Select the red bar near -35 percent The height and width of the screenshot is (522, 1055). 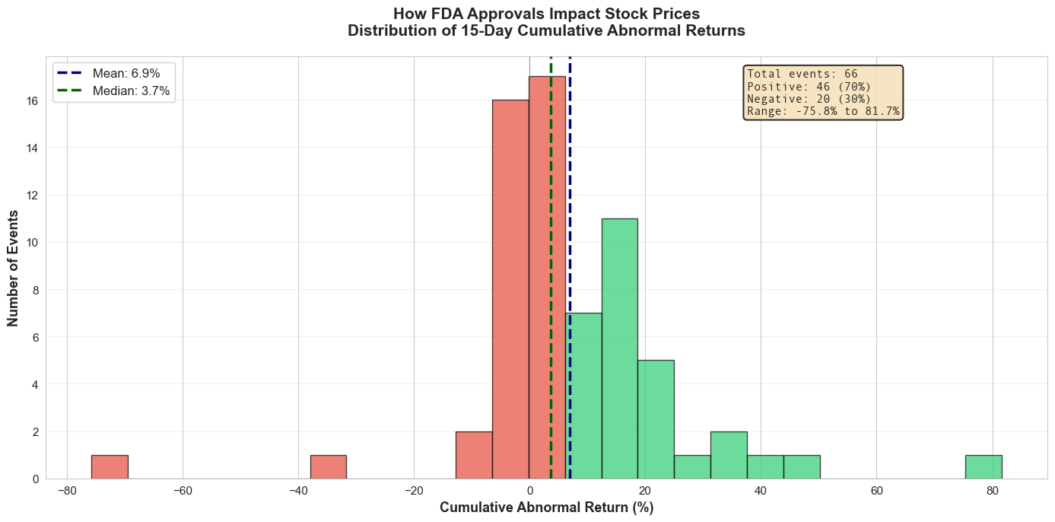click(328, 466)
